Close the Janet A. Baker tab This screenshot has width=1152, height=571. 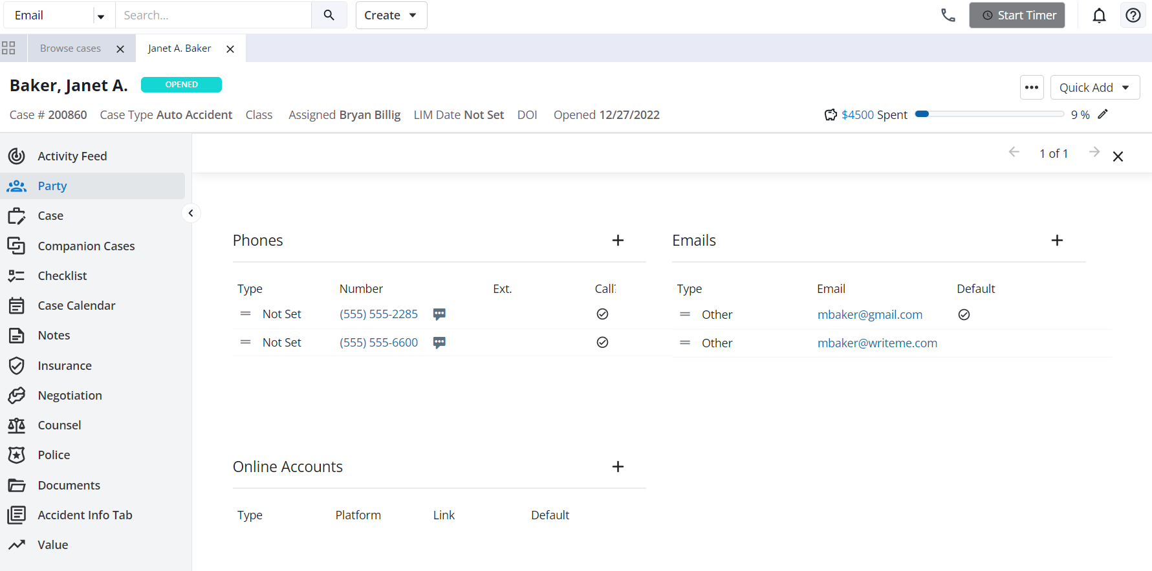point(230,49)
